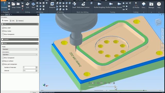Collapse the Tool section chevron
Screen dimensions: 165x93
tap(37, 24)
